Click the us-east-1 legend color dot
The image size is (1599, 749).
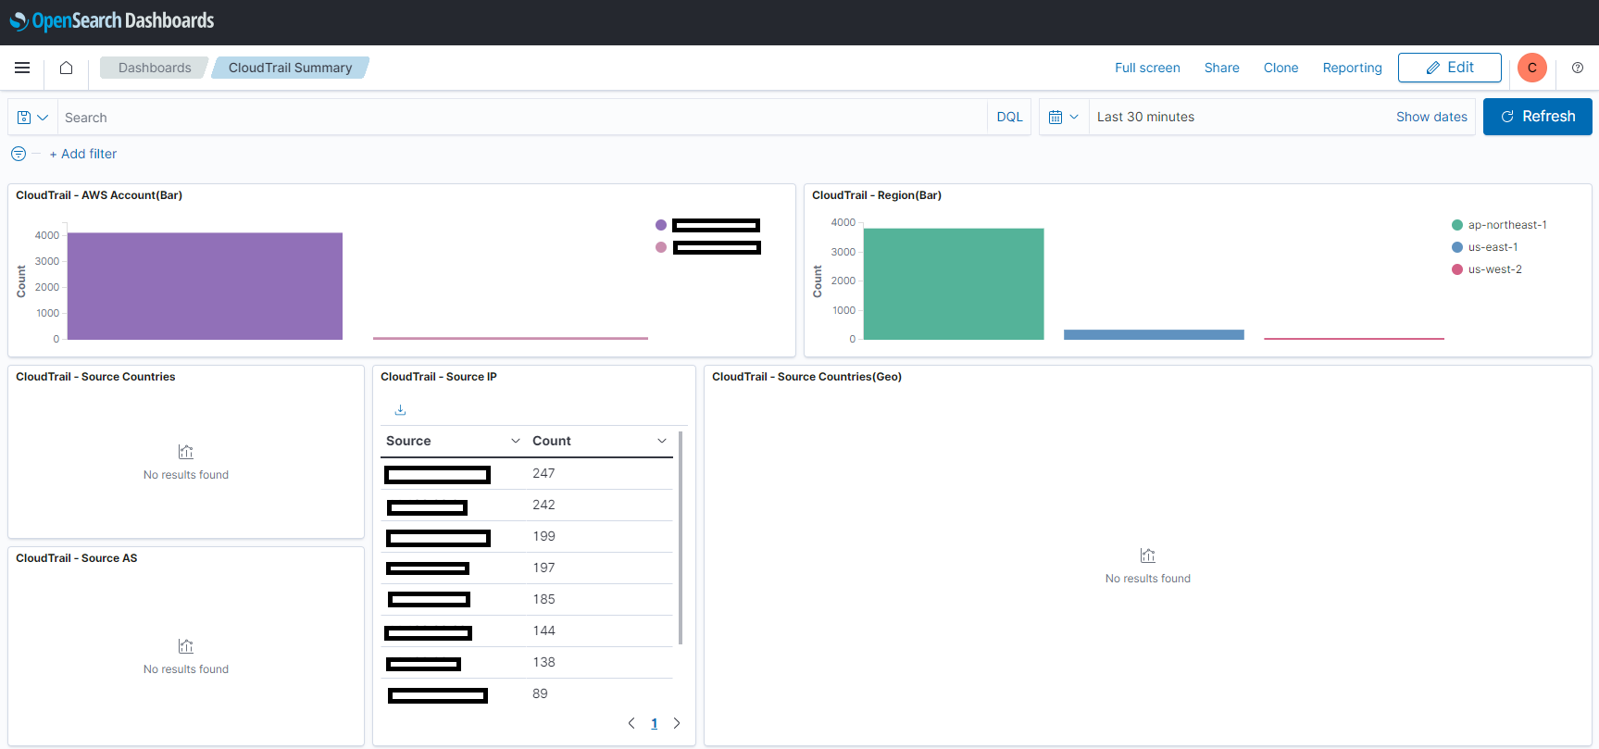(x=1457, y=247)
